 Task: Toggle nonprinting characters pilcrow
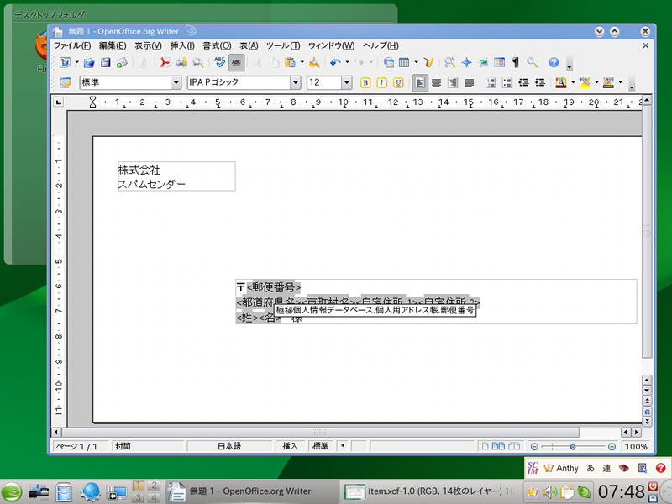point(515,62)
